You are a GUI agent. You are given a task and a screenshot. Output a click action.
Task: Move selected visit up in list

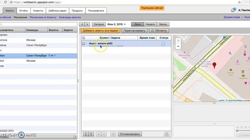[x=98, y=134]
